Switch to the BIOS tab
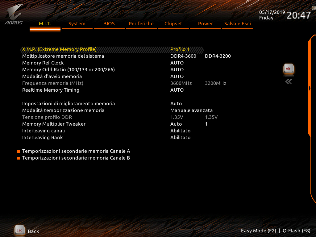 click(x=109, y=23)
